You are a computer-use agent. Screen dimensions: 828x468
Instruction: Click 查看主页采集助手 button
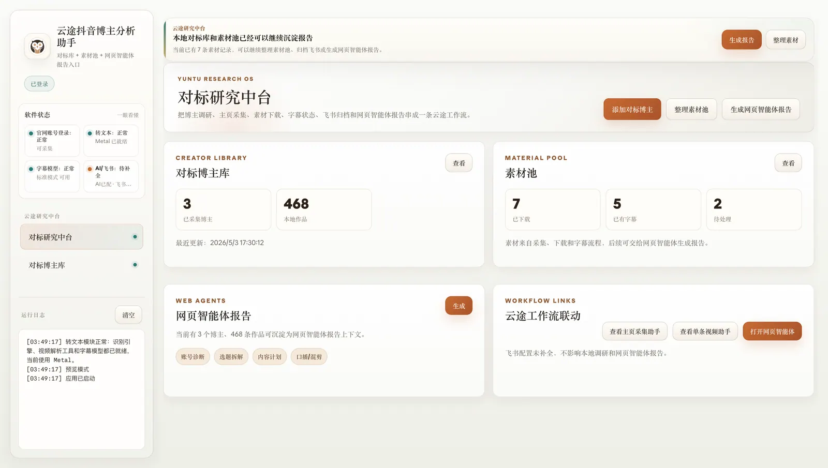tap(635, 331)
